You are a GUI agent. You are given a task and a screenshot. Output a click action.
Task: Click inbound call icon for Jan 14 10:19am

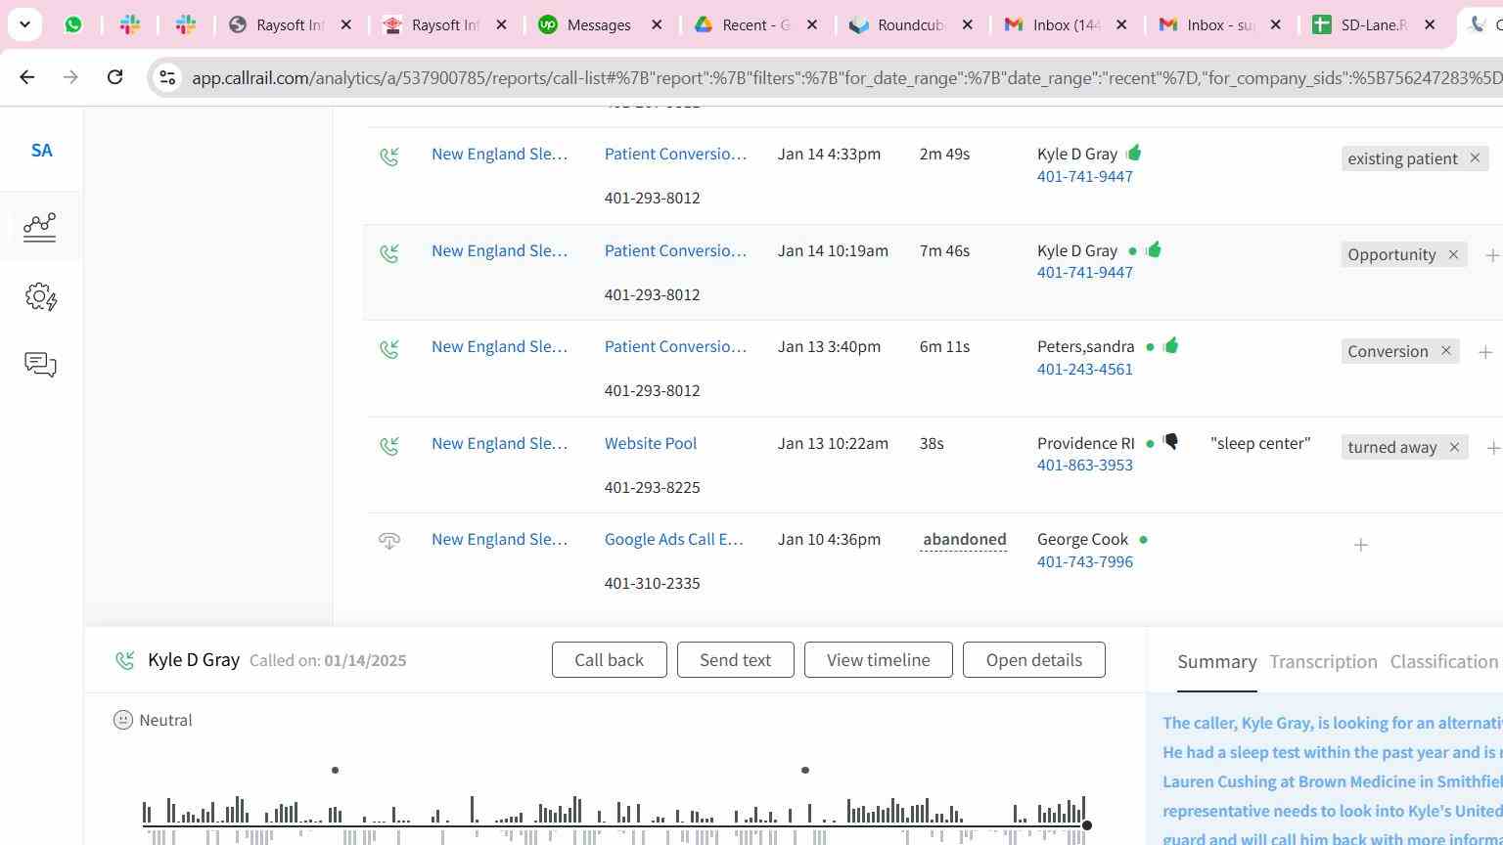tap(389, 253)
